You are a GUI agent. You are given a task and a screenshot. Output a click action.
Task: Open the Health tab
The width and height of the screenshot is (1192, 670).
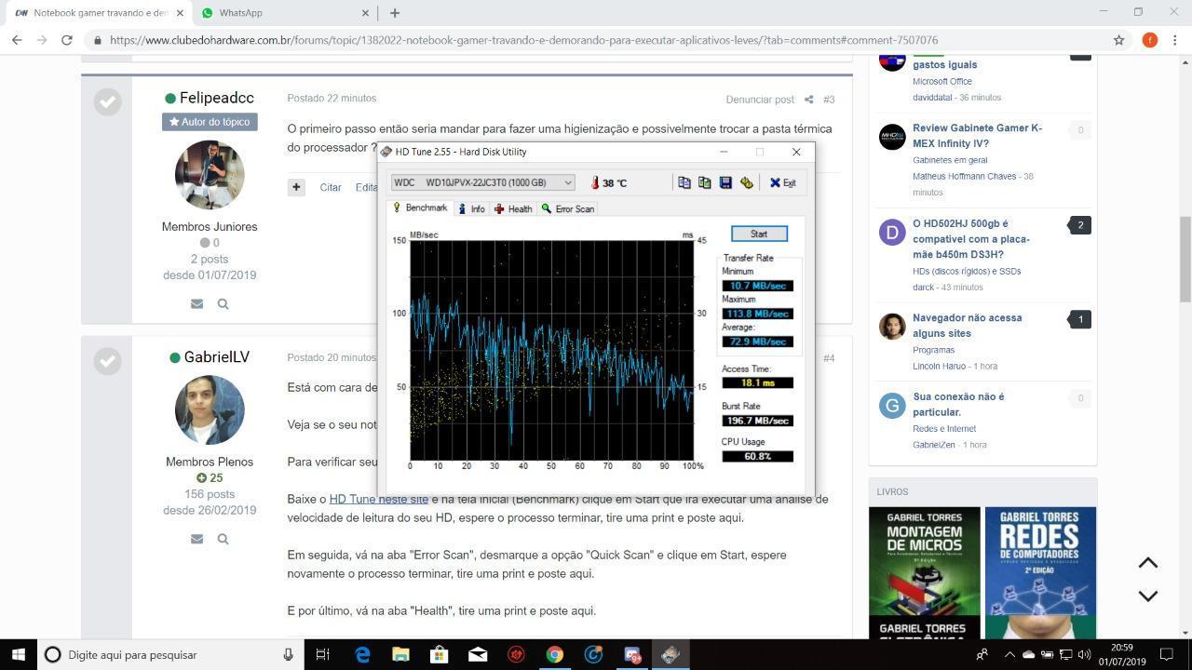click(513, 209)
